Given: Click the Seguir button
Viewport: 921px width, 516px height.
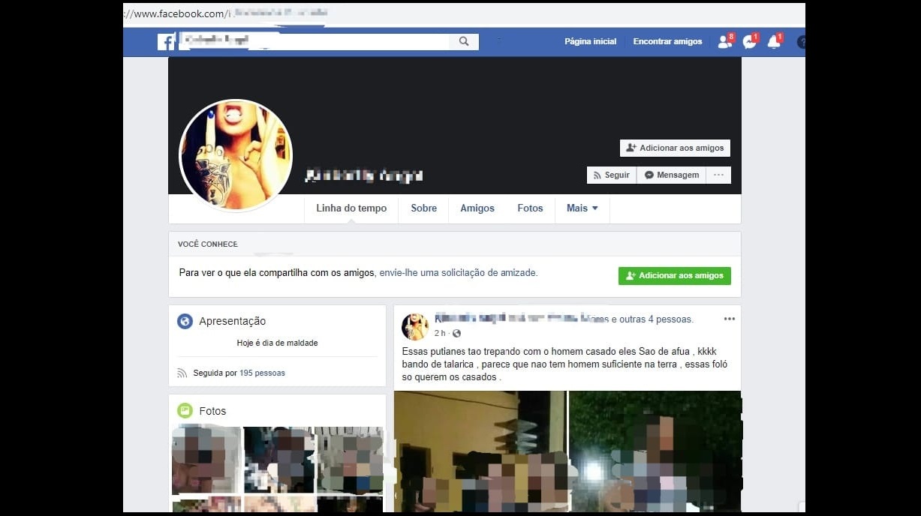Looking at the screenshot, I should (612, 175).
